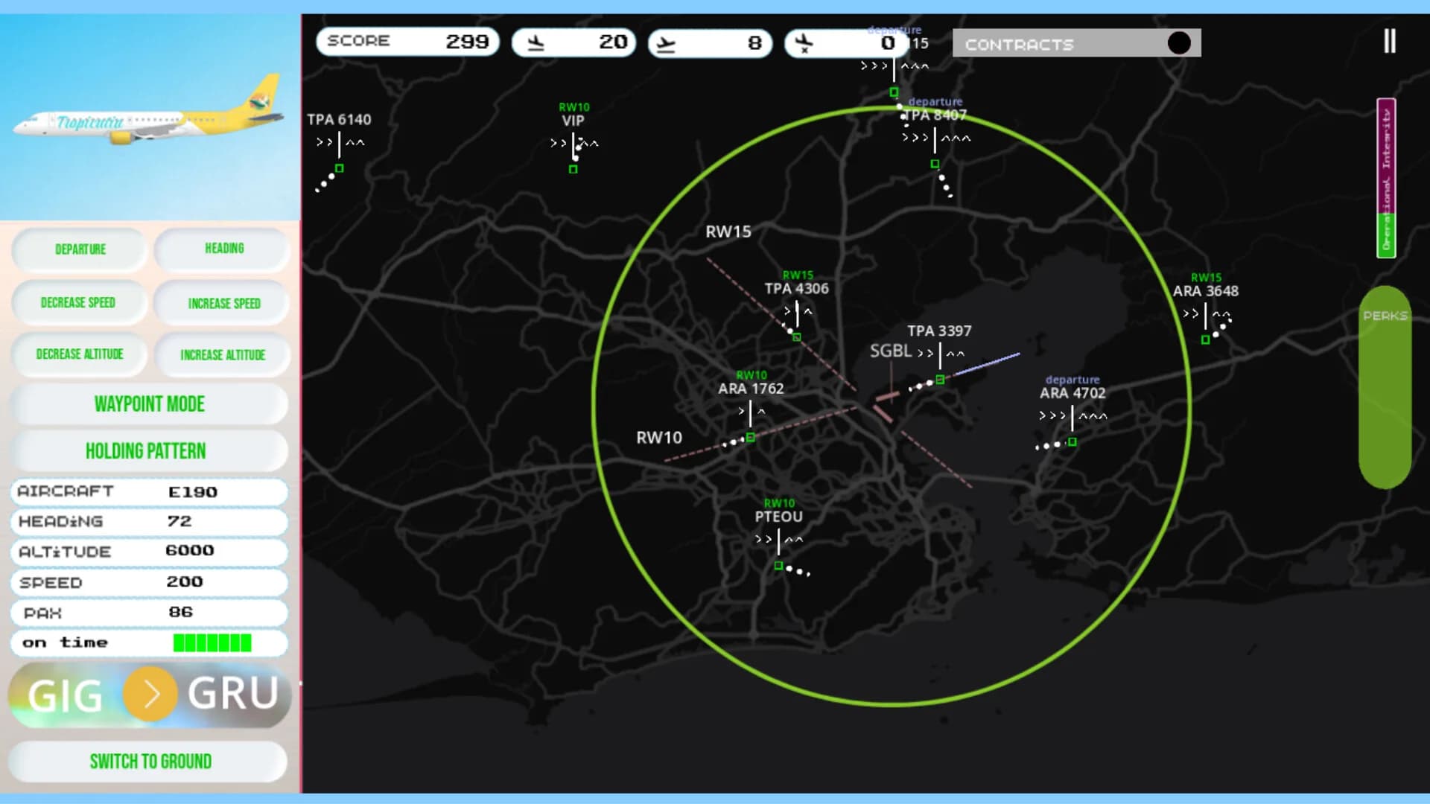Click the HEADING 72 field
The image size is (1430, 804).
(149, 522)
